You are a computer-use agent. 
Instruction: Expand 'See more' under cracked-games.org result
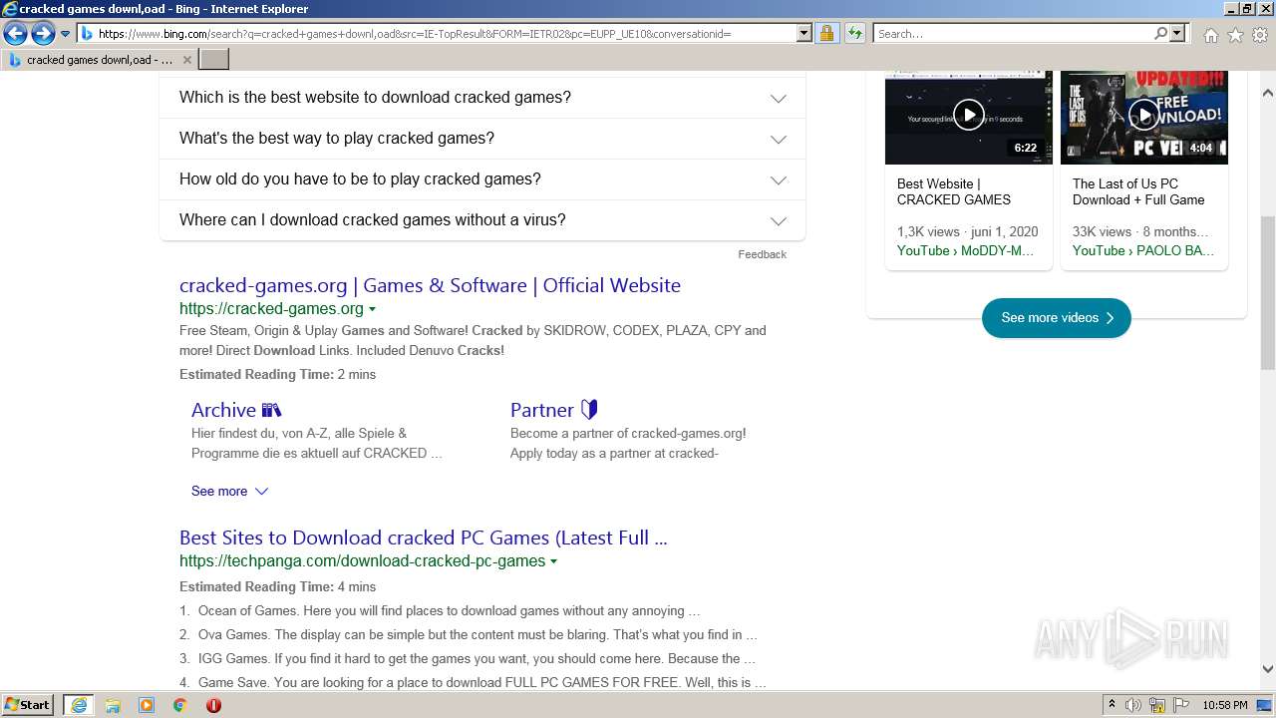point(229,491)
